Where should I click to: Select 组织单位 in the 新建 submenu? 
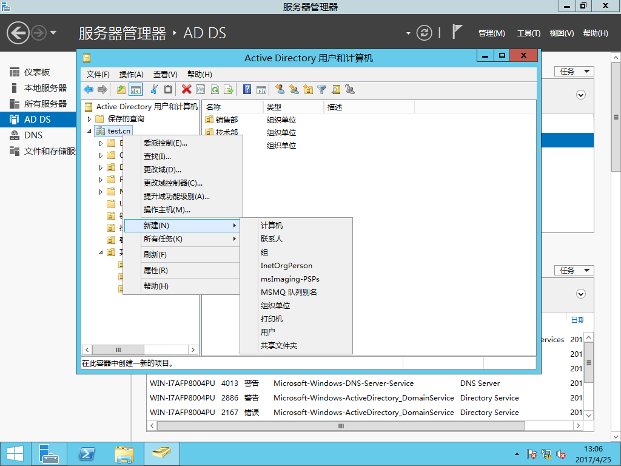[296, 306]
